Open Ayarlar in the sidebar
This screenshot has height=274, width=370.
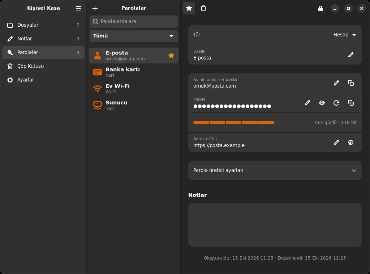point(43,80)
